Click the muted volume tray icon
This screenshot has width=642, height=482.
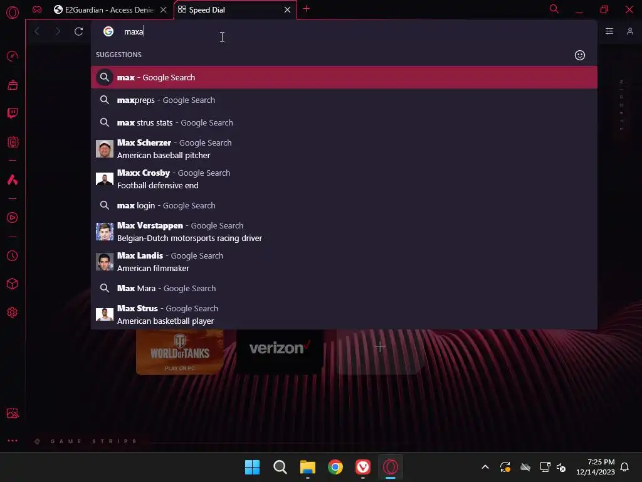pyautogui.click(x=562, y=467)
